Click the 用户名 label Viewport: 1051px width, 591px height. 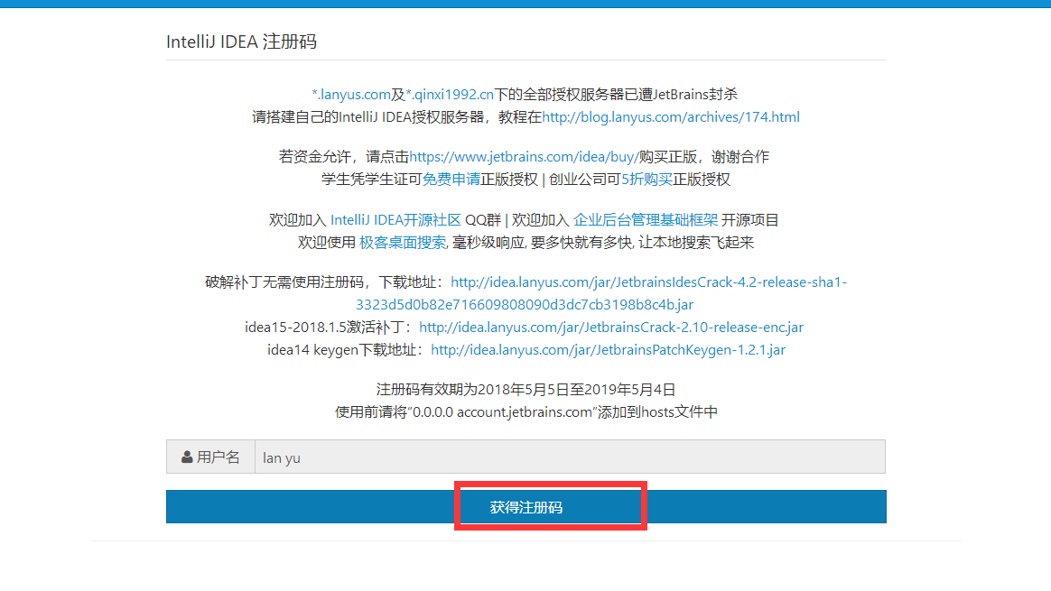coord(218,457)
